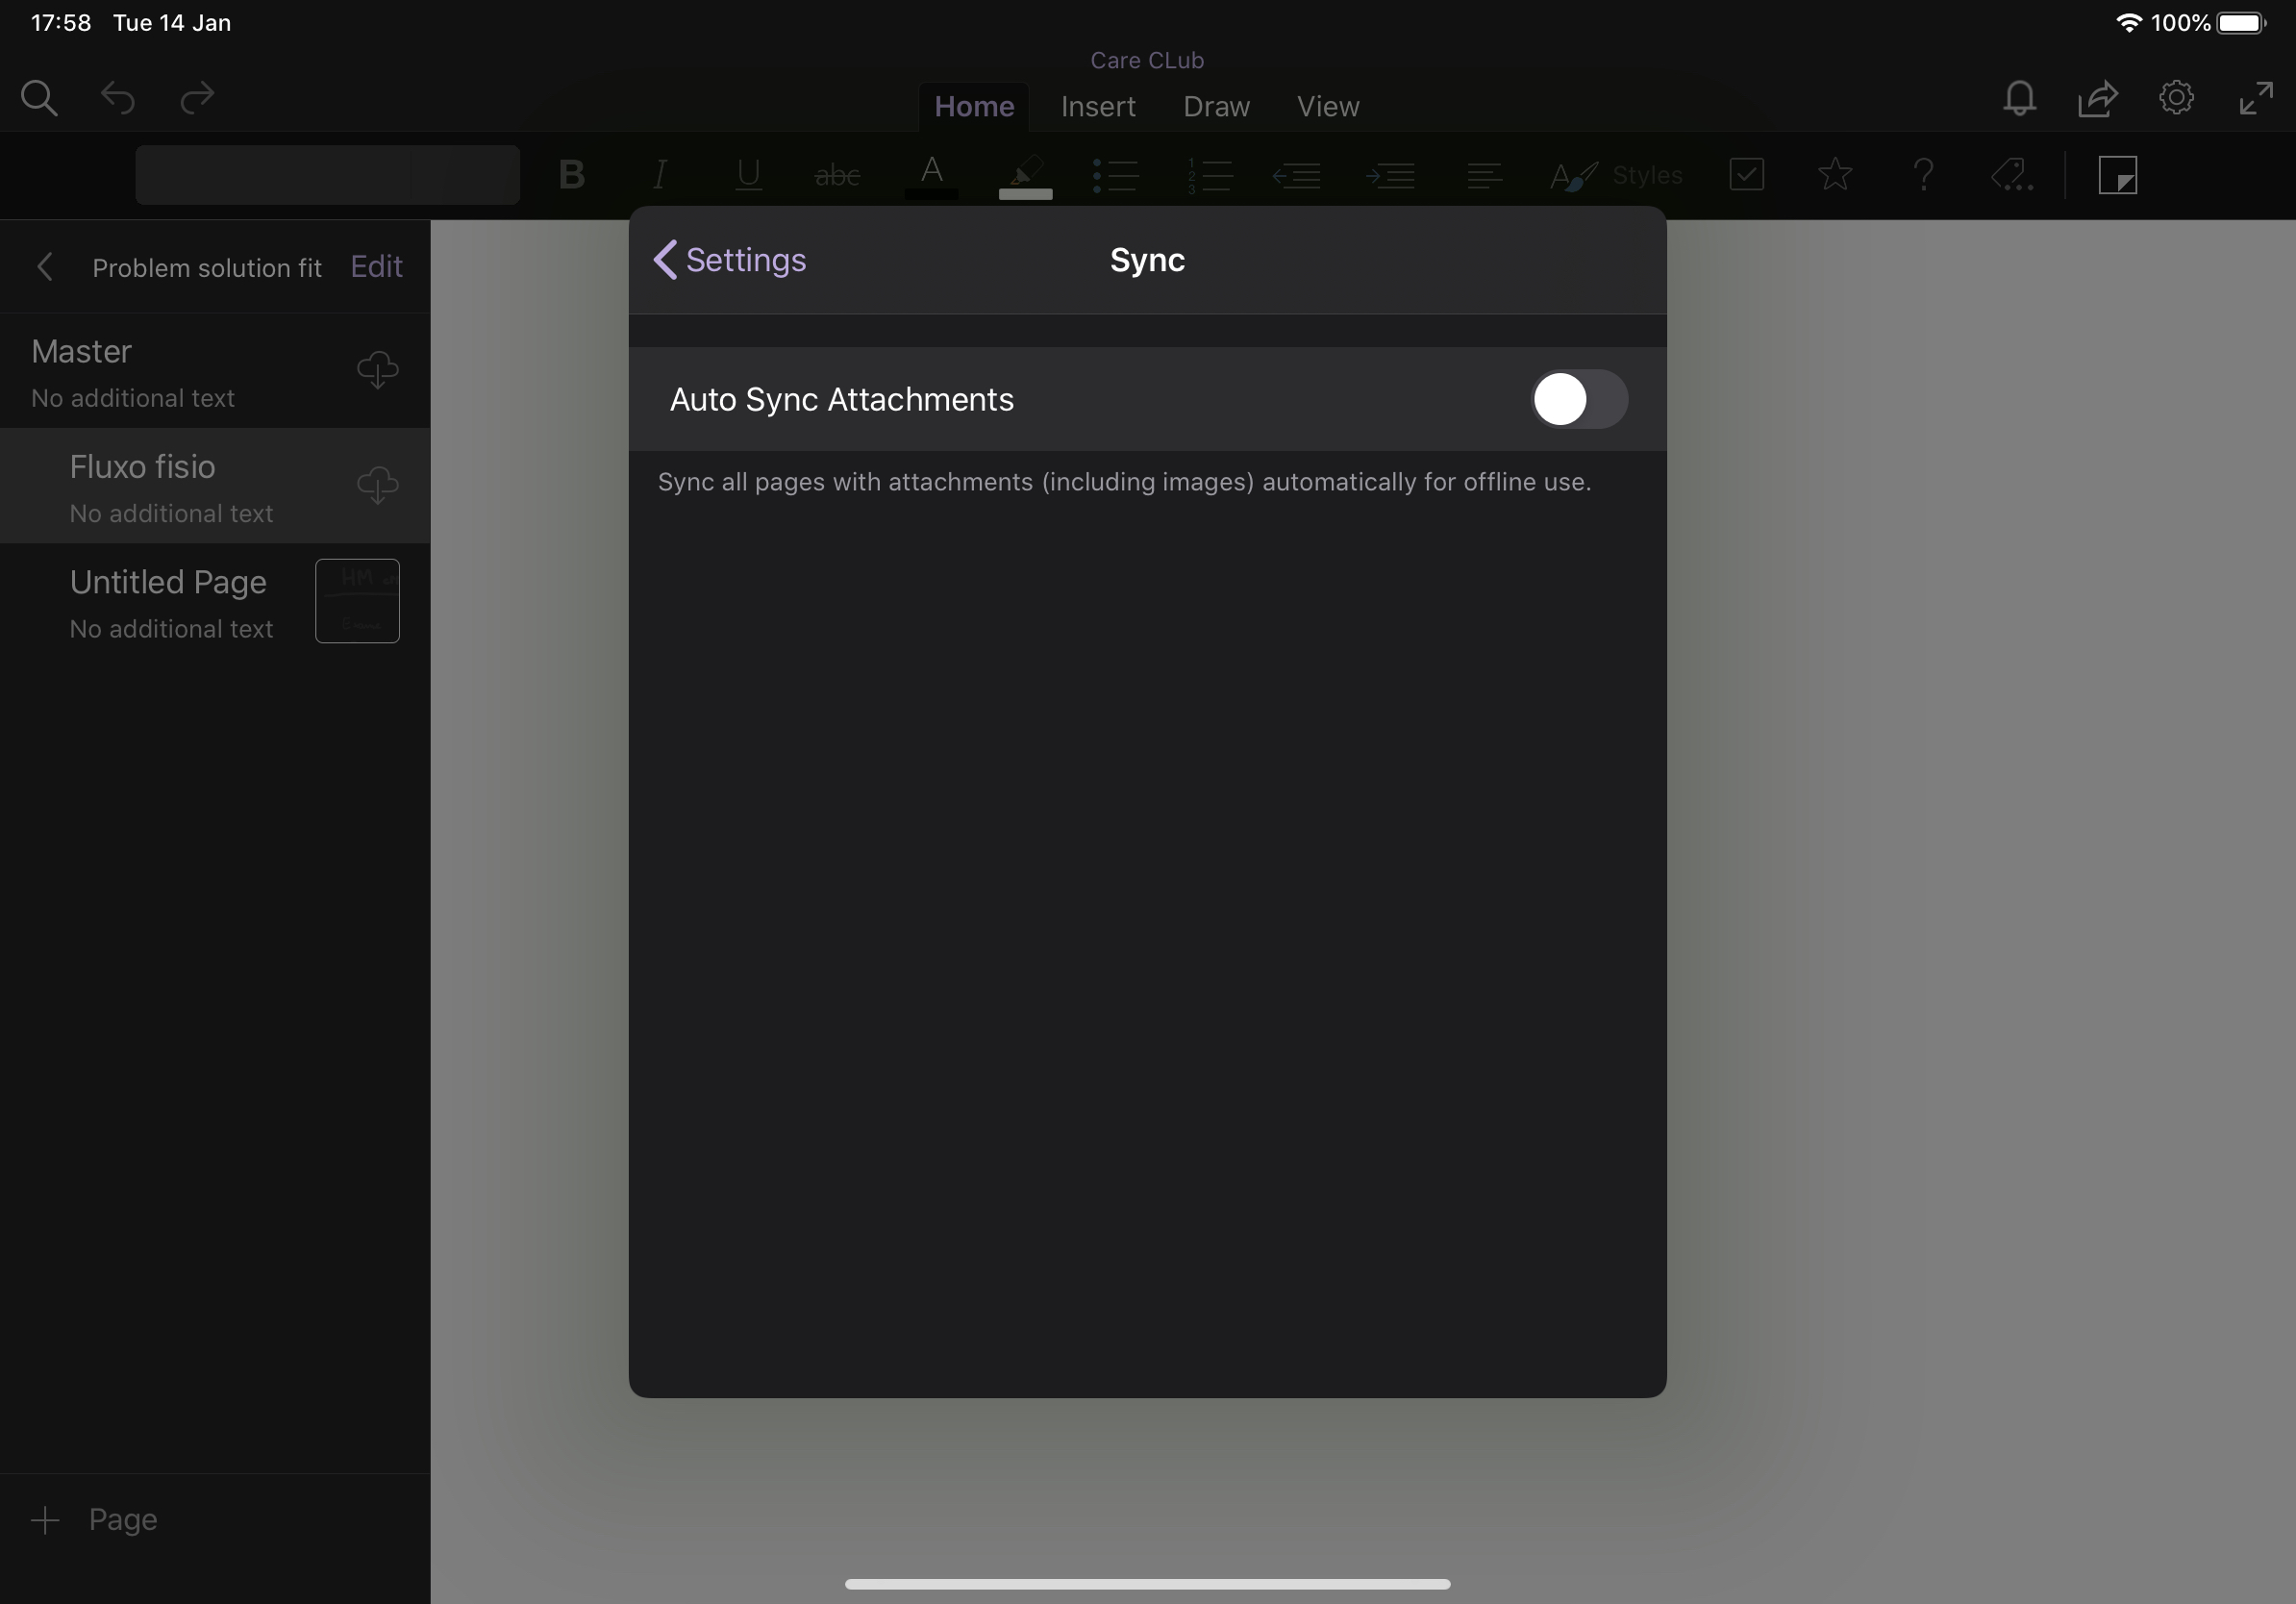Apply the Important star tag

click(1835, 174)
